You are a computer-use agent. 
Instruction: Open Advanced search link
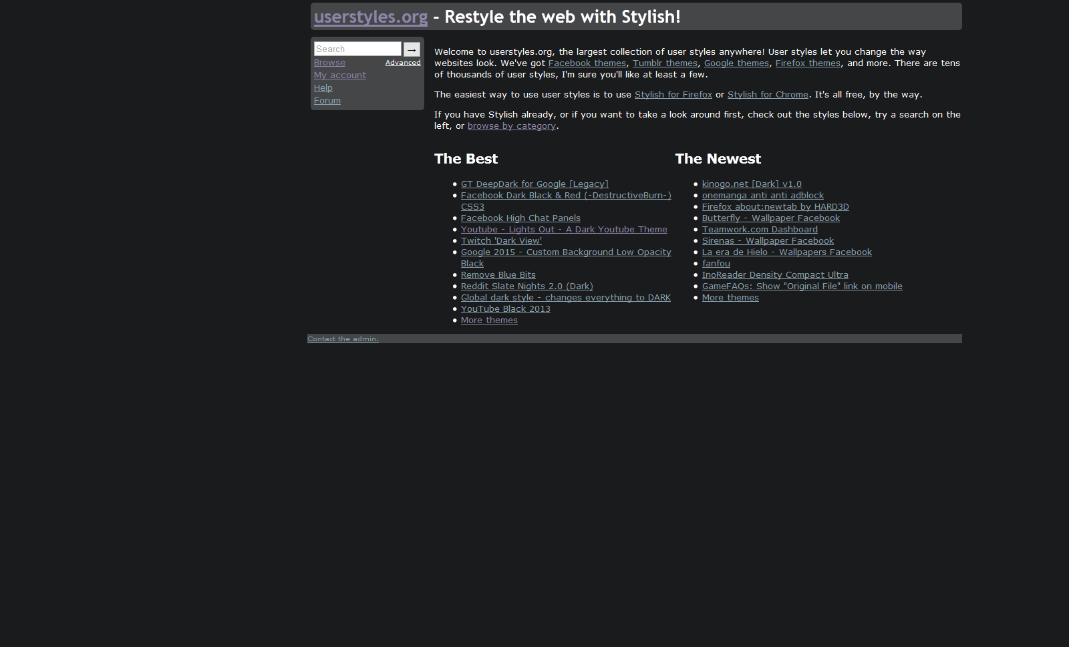coord(403,63)
